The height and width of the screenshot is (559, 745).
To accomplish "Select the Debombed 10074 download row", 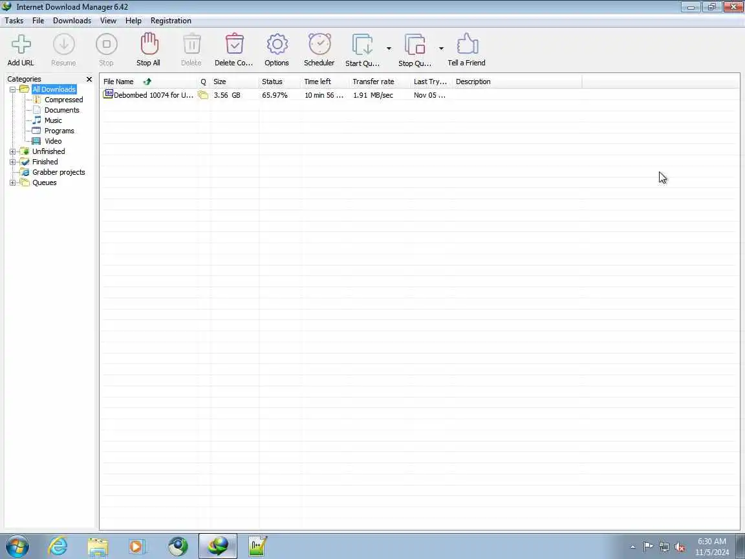I will click(420, 95).
